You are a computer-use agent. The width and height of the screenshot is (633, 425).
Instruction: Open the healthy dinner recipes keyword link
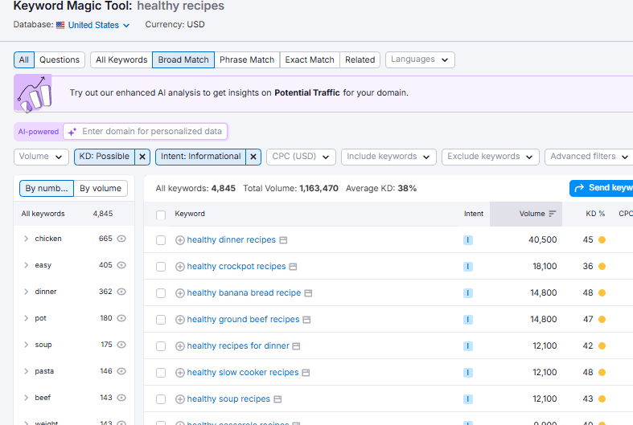click(231, 240)
